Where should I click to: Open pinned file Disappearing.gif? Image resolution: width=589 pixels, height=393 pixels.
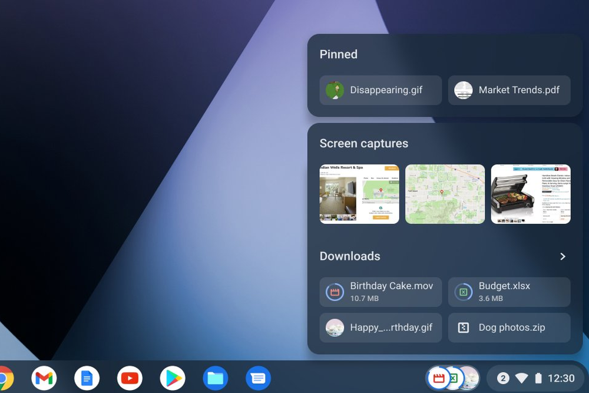(380, 90)
